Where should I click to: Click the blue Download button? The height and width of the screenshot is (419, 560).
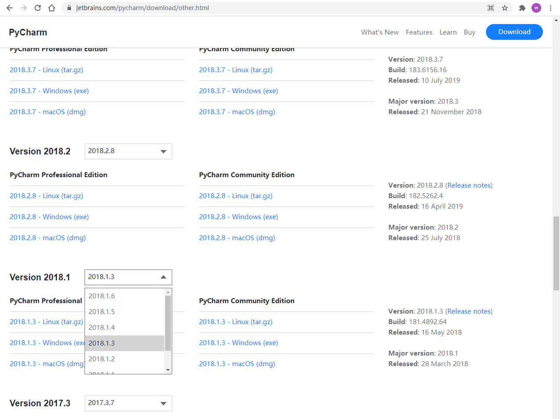tap(514, 32)
